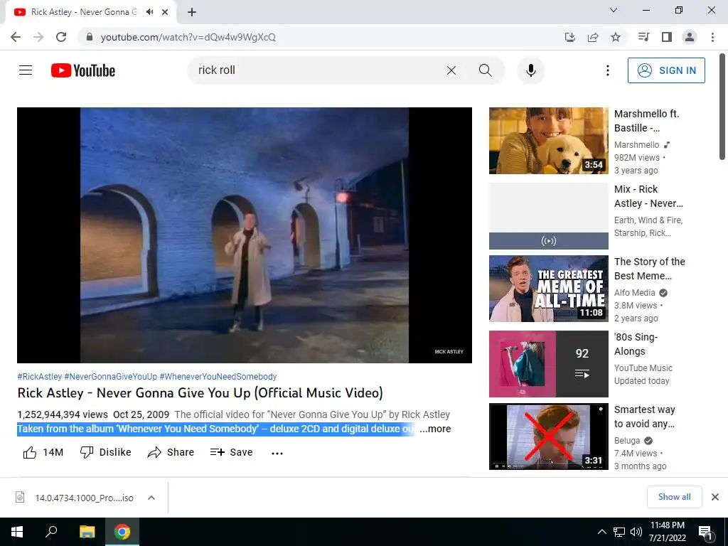Click the install app icon in address bar
Viewport: 728px width, 546px height.
coord(570,37)
